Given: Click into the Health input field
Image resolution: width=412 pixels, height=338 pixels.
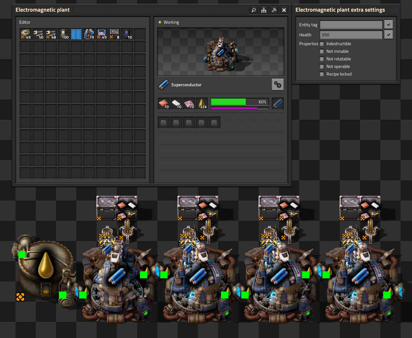Looking at the screenshot, I should point(351,35).
